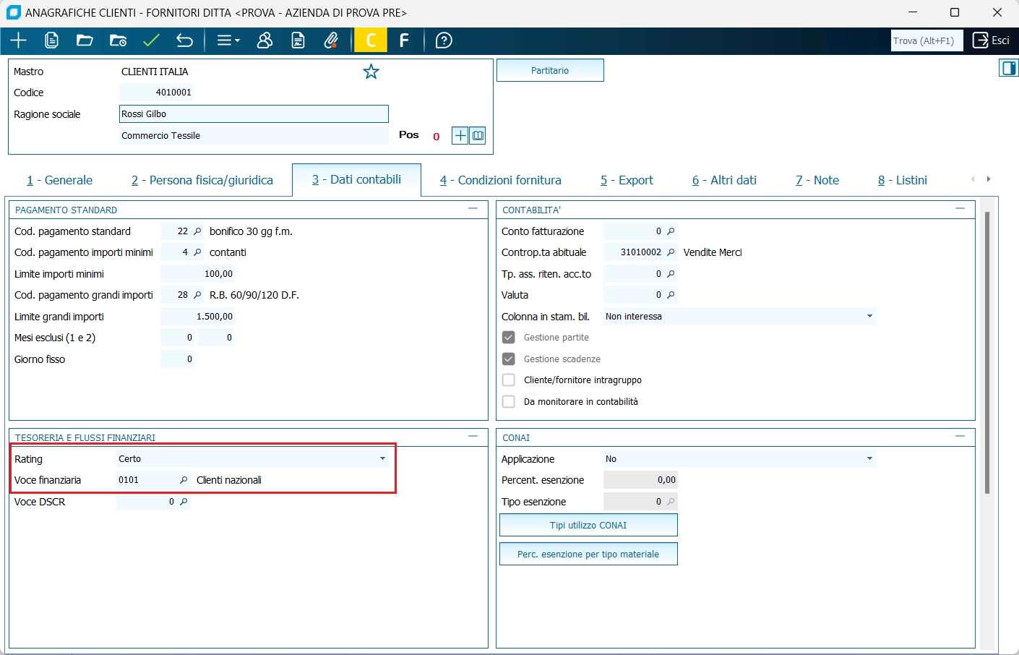Click the Ragione sociale input field
1019x655 pixels.
254,114
